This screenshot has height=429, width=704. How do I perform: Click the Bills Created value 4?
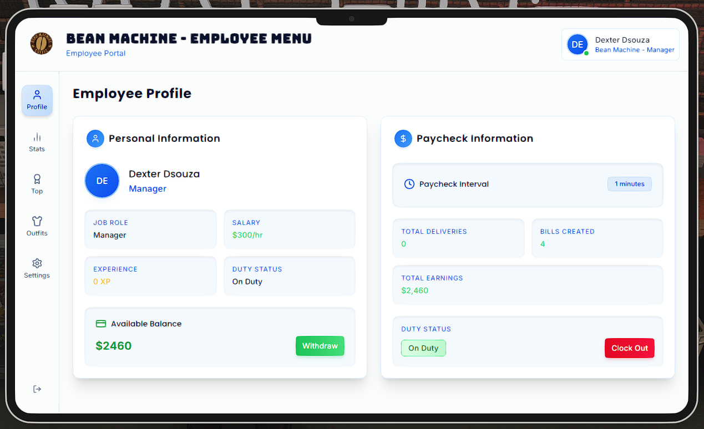coord(543,244)
